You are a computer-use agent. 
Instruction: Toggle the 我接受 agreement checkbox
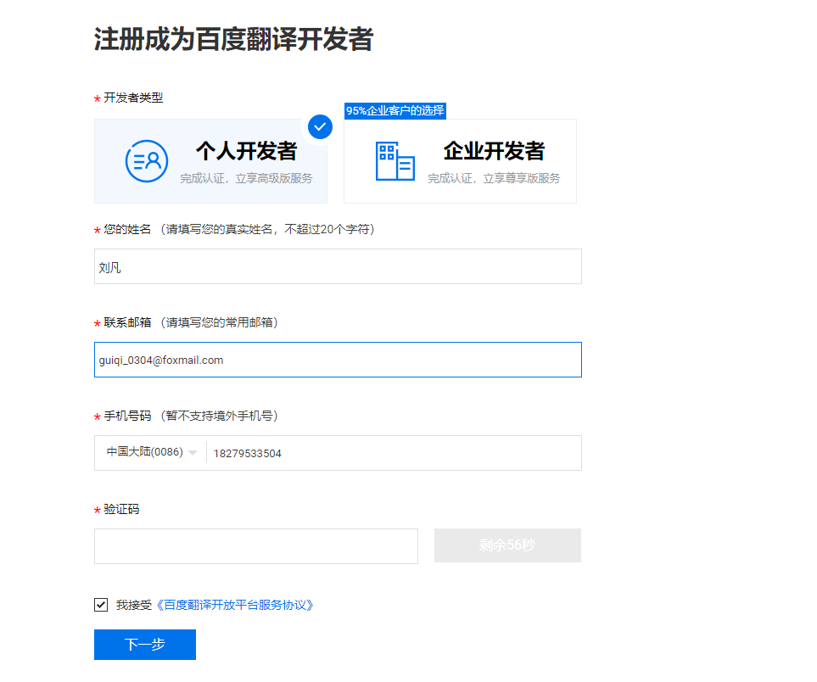pyautogui.click(x=101, y=604)
